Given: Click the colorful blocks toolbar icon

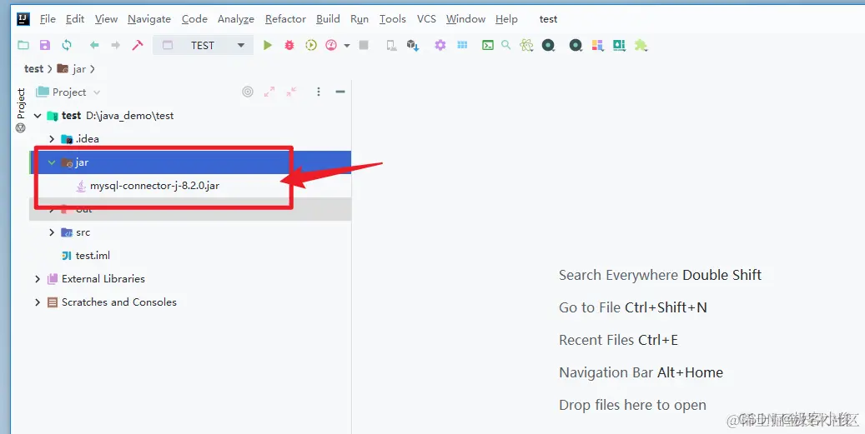Looking at the screenshot, I should 597,45.
